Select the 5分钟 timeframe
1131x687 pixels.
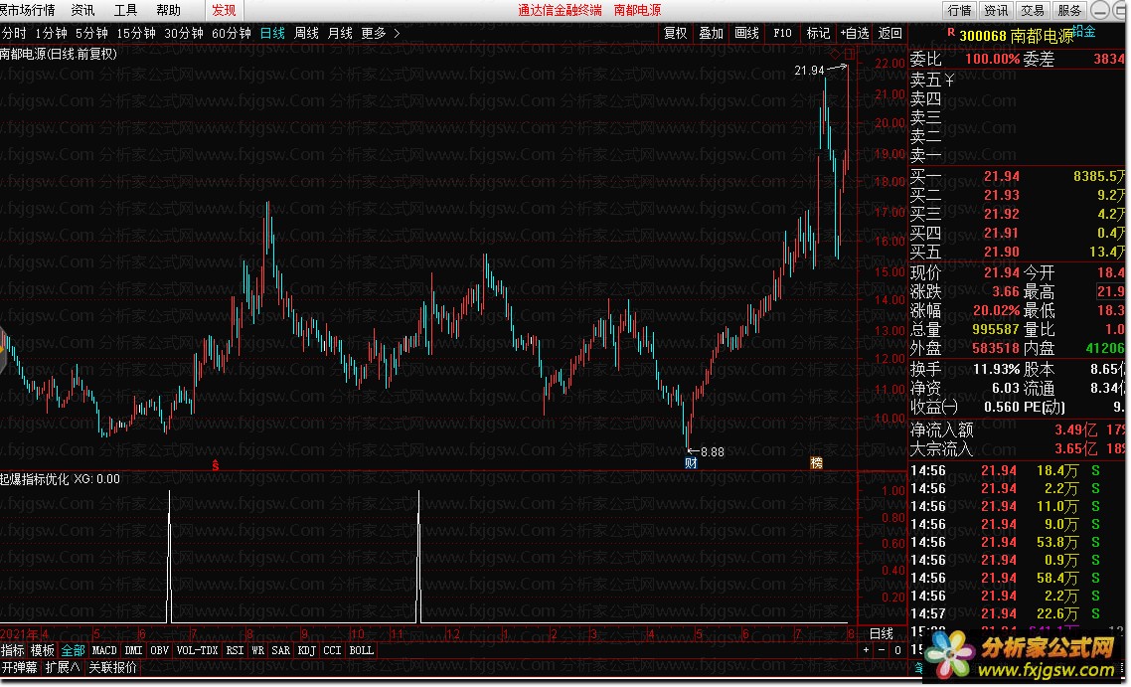(91, 33)
